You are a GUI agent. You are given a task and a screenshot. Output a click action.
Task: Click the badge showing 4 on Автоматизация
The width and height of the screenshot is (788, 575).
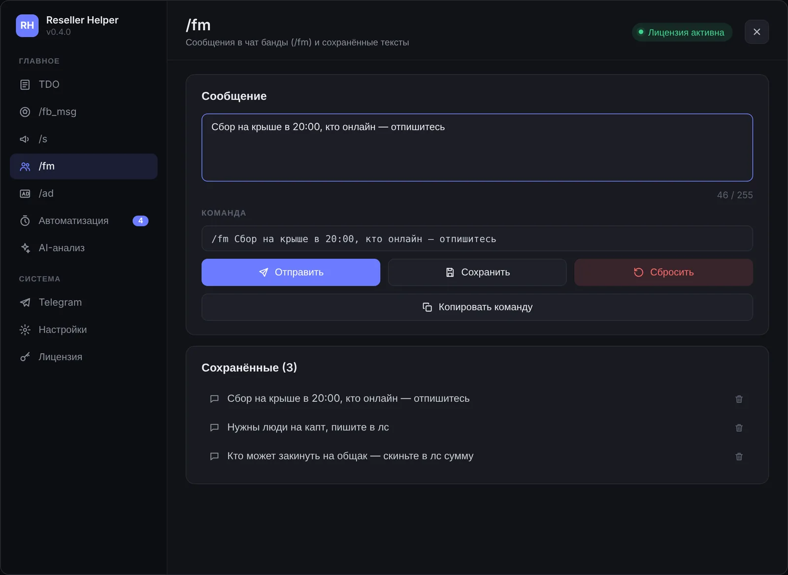click(x=140, y=221)
